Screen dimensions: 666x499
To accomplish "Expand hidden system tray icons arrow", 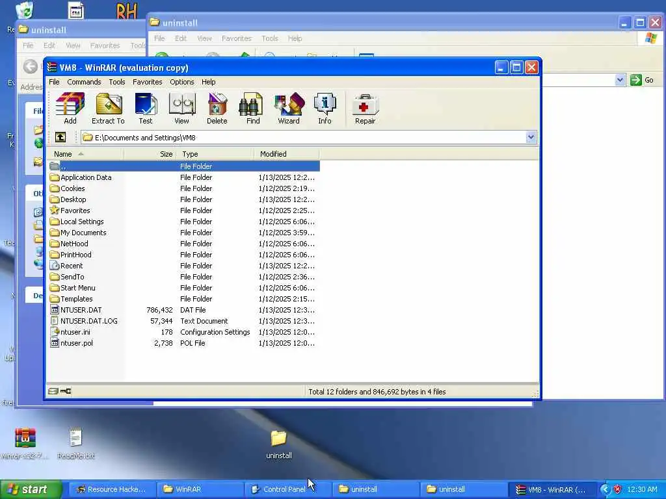I will [x=605, y=489].
